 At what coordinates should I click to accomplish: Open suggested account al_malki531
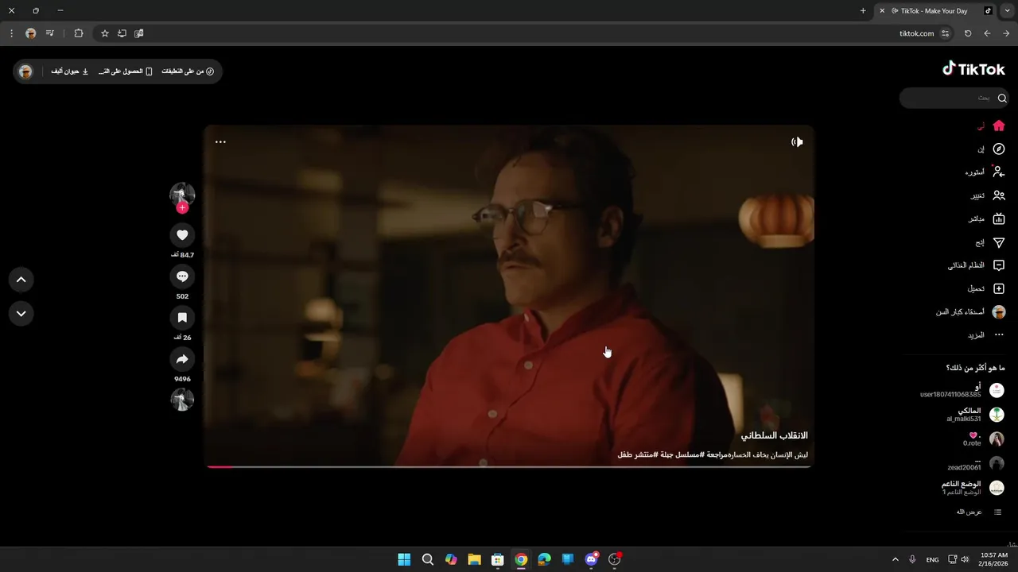[975, 415]
